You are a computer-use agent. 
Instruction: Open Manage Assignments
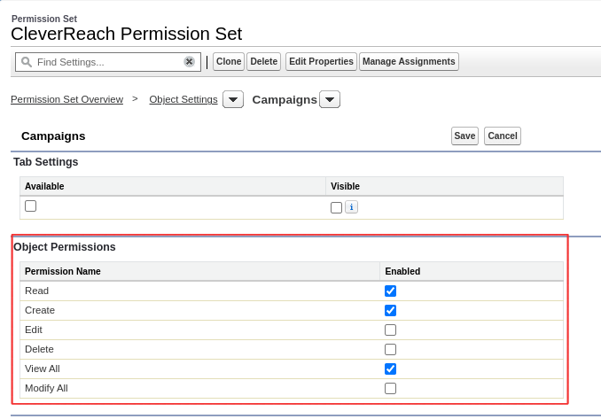tap(409, 62)
